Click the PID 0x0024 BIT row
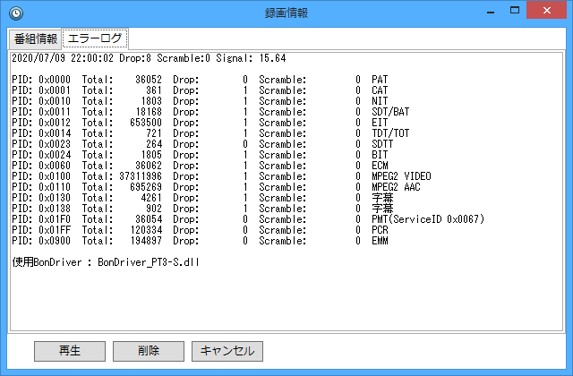The width and height of the screenshot is (573, 376). click(x=200, y=155)
